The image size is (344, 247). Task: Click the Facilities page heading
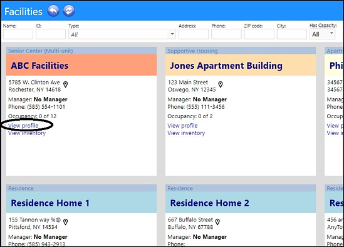(23, 11)
